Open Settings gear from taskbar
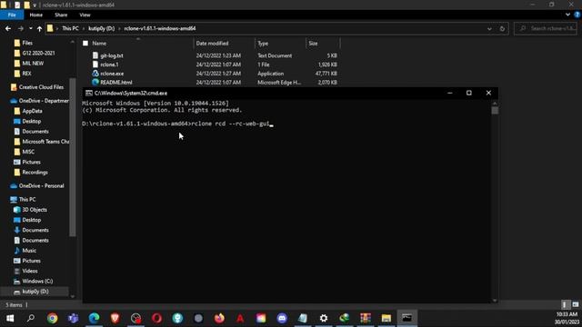 point(324,318)
